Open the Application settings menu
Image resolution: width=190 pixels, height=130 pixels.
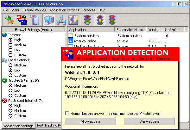point(64,10)
